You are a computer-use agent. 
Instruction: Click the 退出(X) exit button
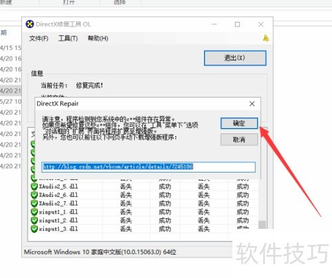coord(235,58)
